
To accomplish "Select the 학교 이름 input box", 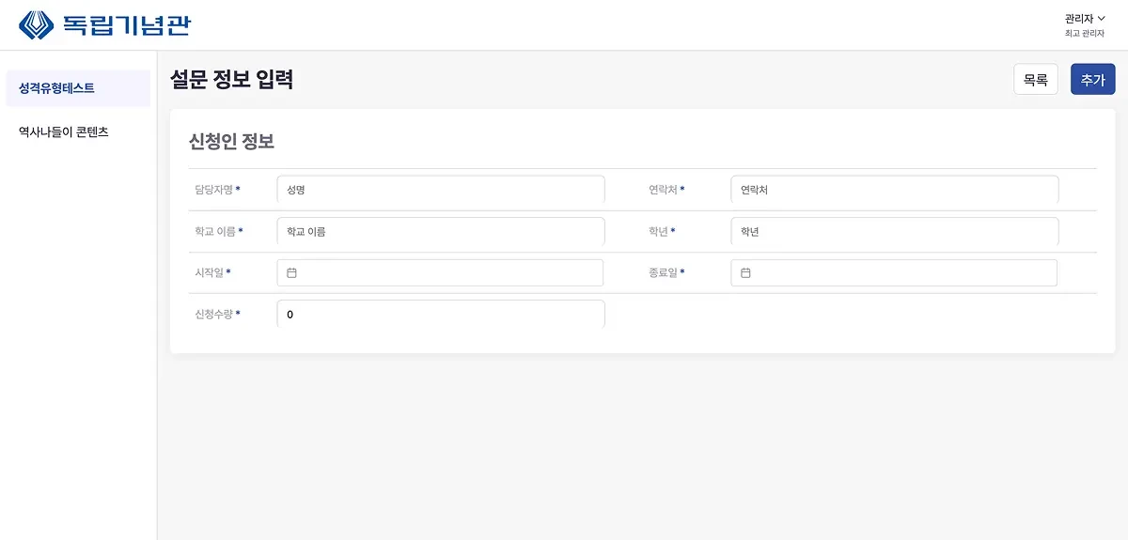I will pos(440,231).
